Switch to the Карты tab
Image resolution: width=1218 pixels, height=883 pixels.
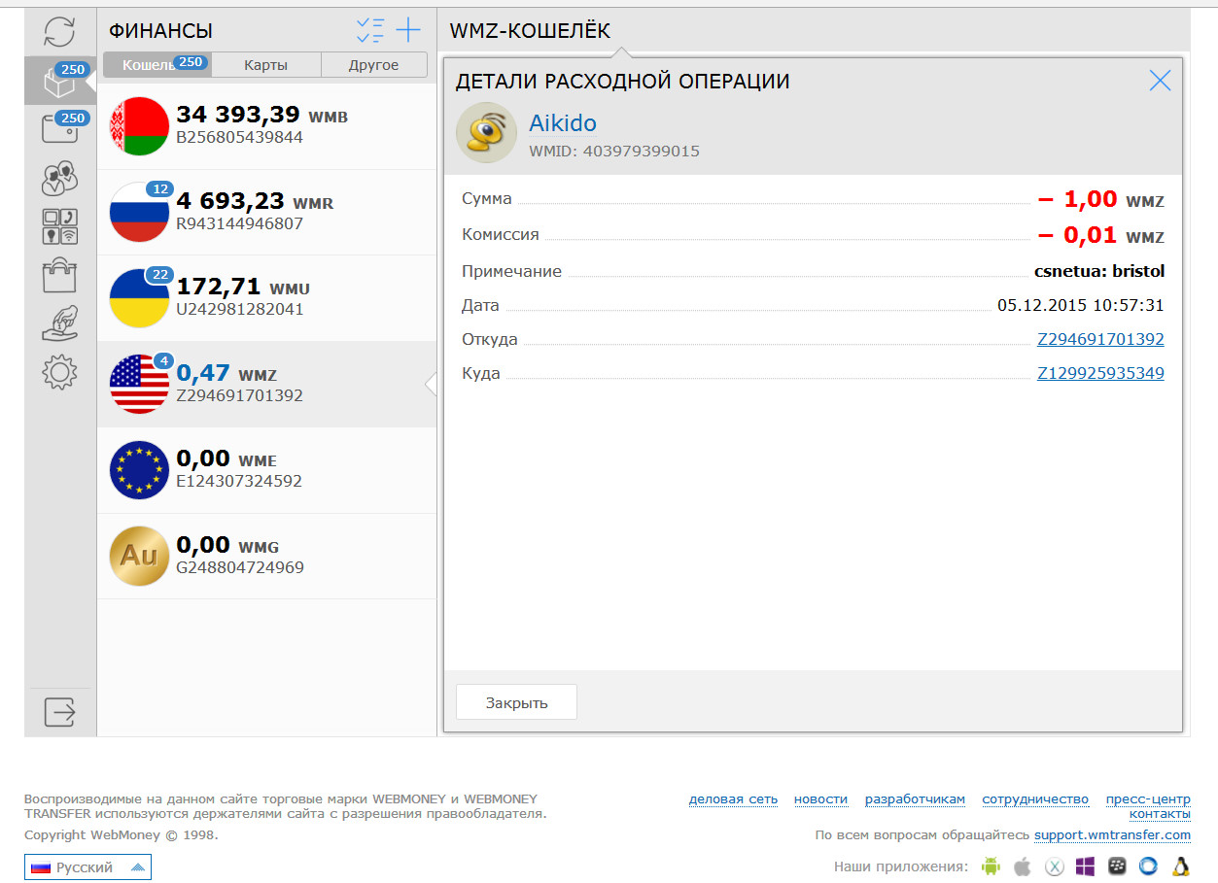tap(265, 65)
